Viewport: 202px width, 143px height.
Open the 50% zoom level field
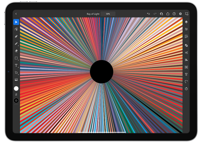(108, 14)
